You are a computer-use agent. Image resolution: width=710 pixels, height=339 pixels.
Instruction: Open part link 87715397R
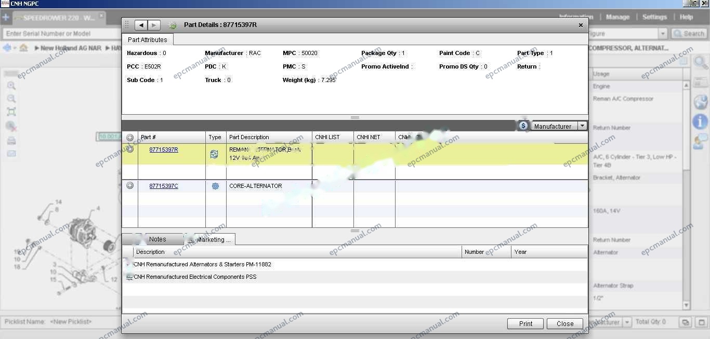(x=164, y=150)
